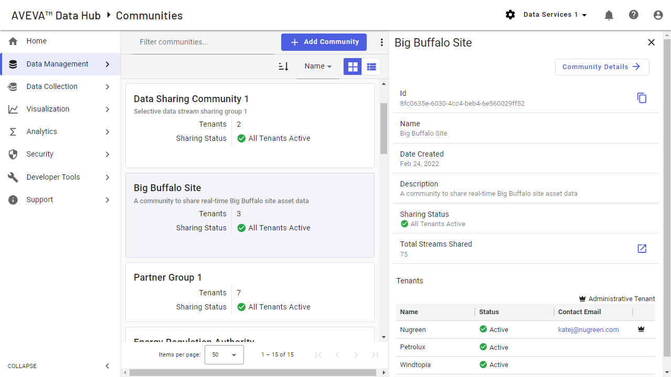Open the Name sort field dropdown
The width and height of the screenshot is (671, 377).
pos(318,66)
